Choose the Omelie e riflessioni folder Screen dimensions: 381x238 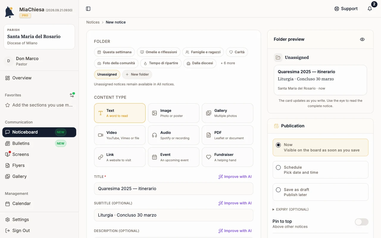[159, 52]
